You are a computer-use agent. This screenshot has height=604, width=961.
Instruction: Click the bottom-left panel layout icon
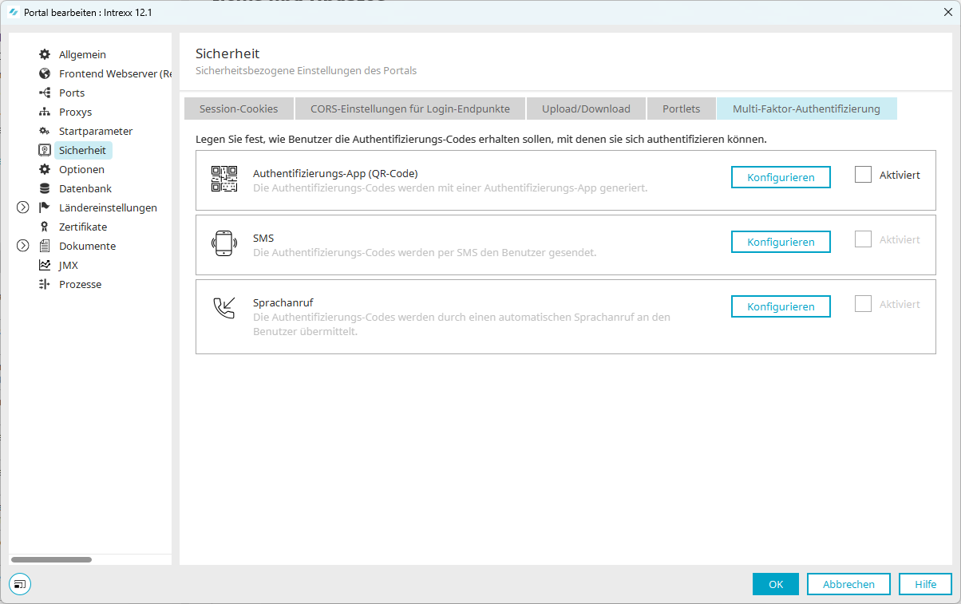coord(20,584)
